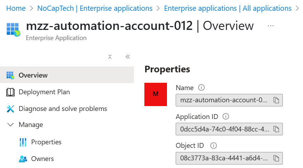The image size is (303, 168).
Task: Open Enterprise applications | All applications breadcrumb
Action: click(x=228, y=8)
